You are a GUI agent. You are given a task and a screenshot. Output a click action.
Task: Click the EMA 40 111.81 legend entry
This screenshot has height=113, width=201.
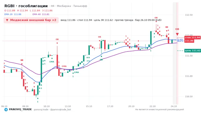(41, 14)
